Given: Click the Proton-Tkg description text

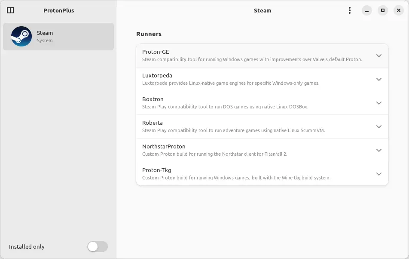Looking at the screenshot, I should [236, 178].
